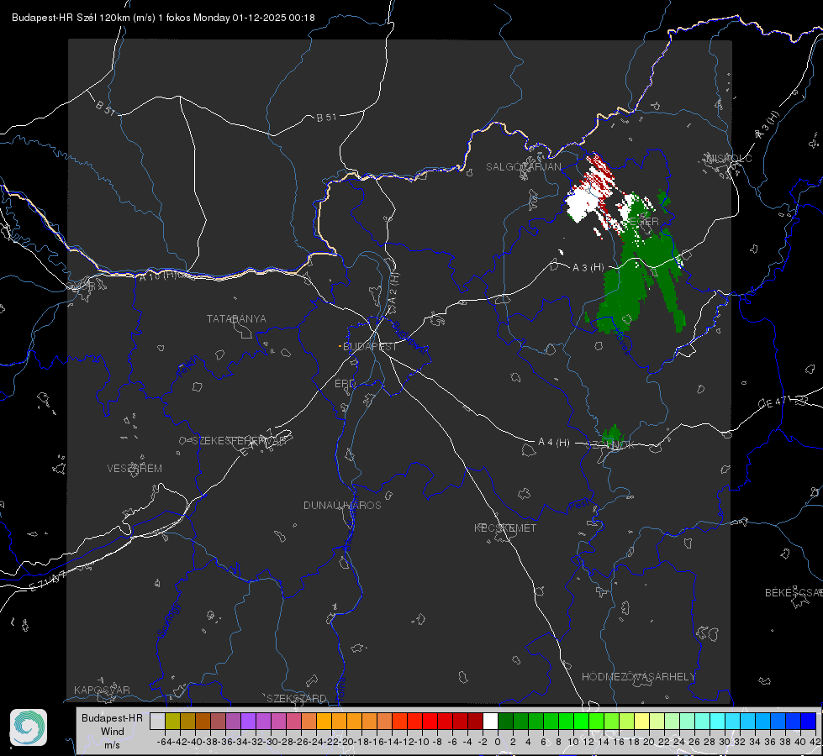This screenshot has width=823, height=756.
Task: Choose the yellow swatch right of the 18 label
Action: coord(642,721)
